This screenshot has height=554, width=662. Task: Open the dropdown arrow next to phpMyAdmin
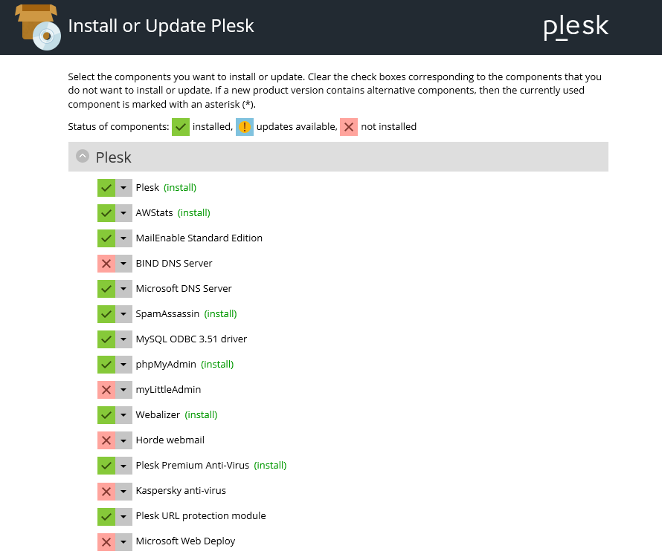tap(123, 365)
